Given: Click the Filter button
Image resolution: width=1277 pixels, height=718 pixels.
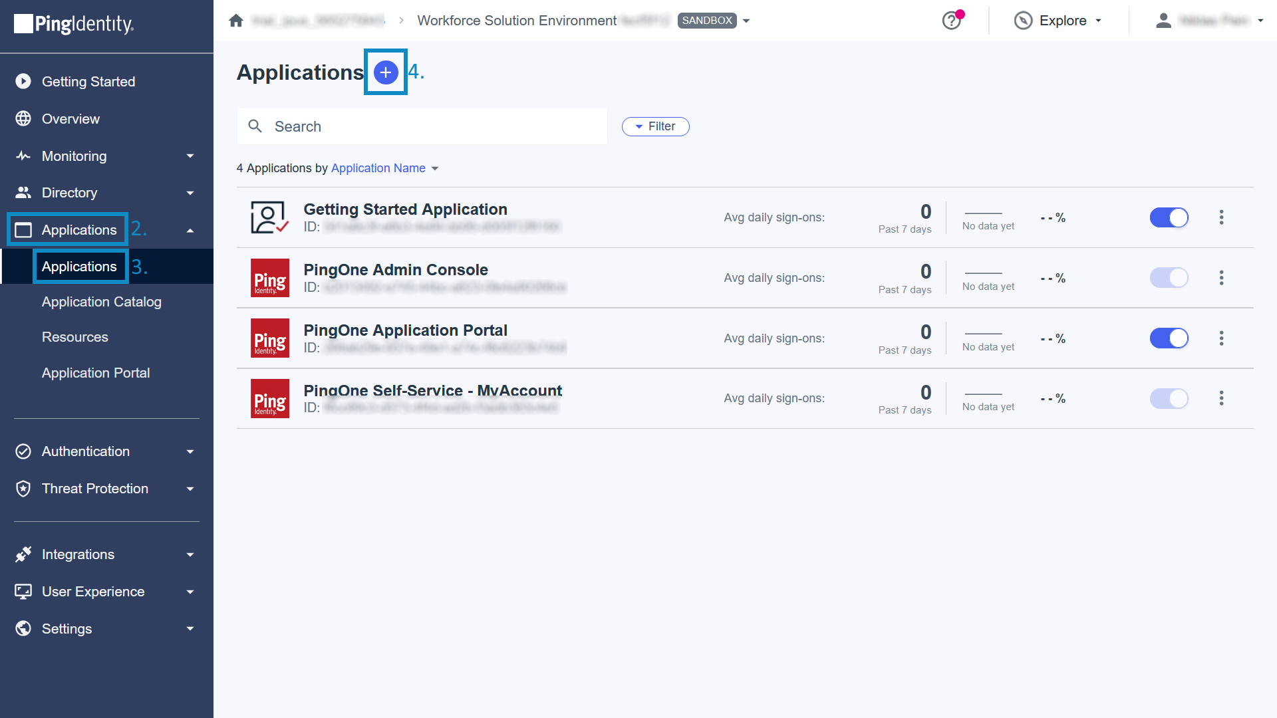Looking at the screenshot, I should [x=656, y=126].
